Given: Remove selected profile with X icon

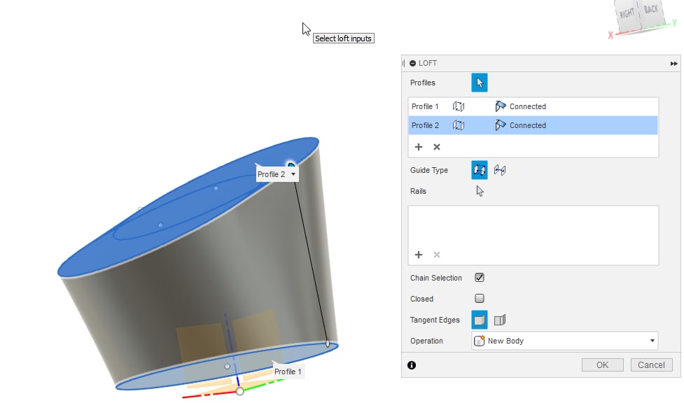Looking at the screenshot, I should [437, 147].
